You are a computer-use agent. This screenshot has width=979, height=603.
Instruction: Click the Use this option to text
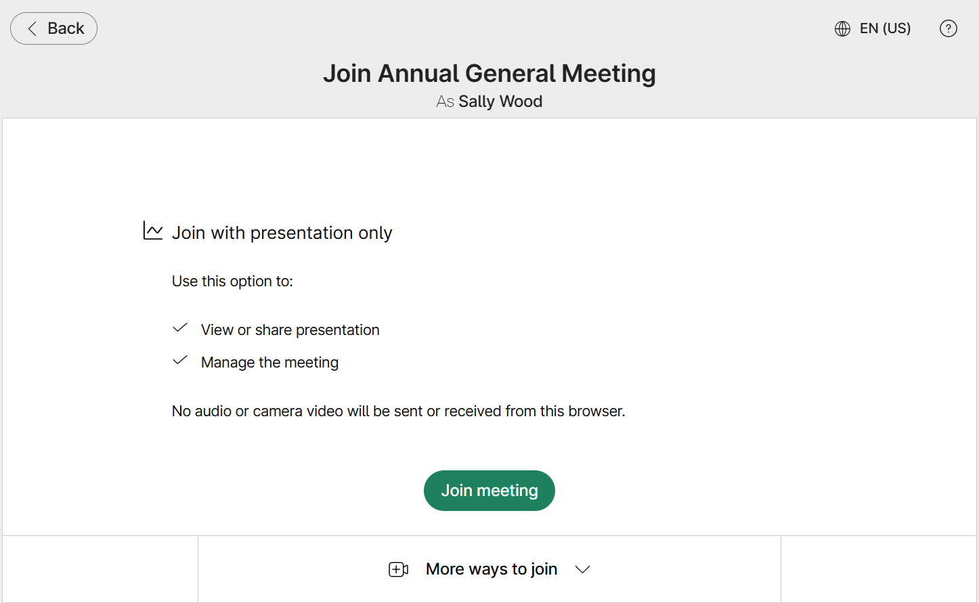[232, 281]
